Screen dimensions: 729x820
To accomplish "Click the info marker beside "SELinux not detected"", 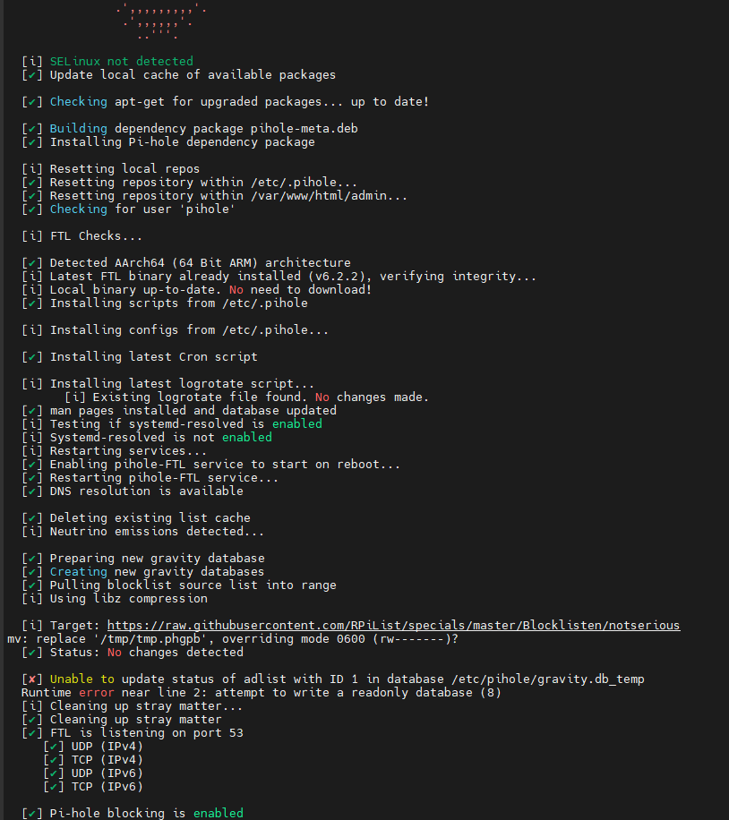I will point(32,62).
